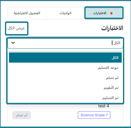Select the highlighted الكل option in list
131x128 pixels.
(65, 58)
